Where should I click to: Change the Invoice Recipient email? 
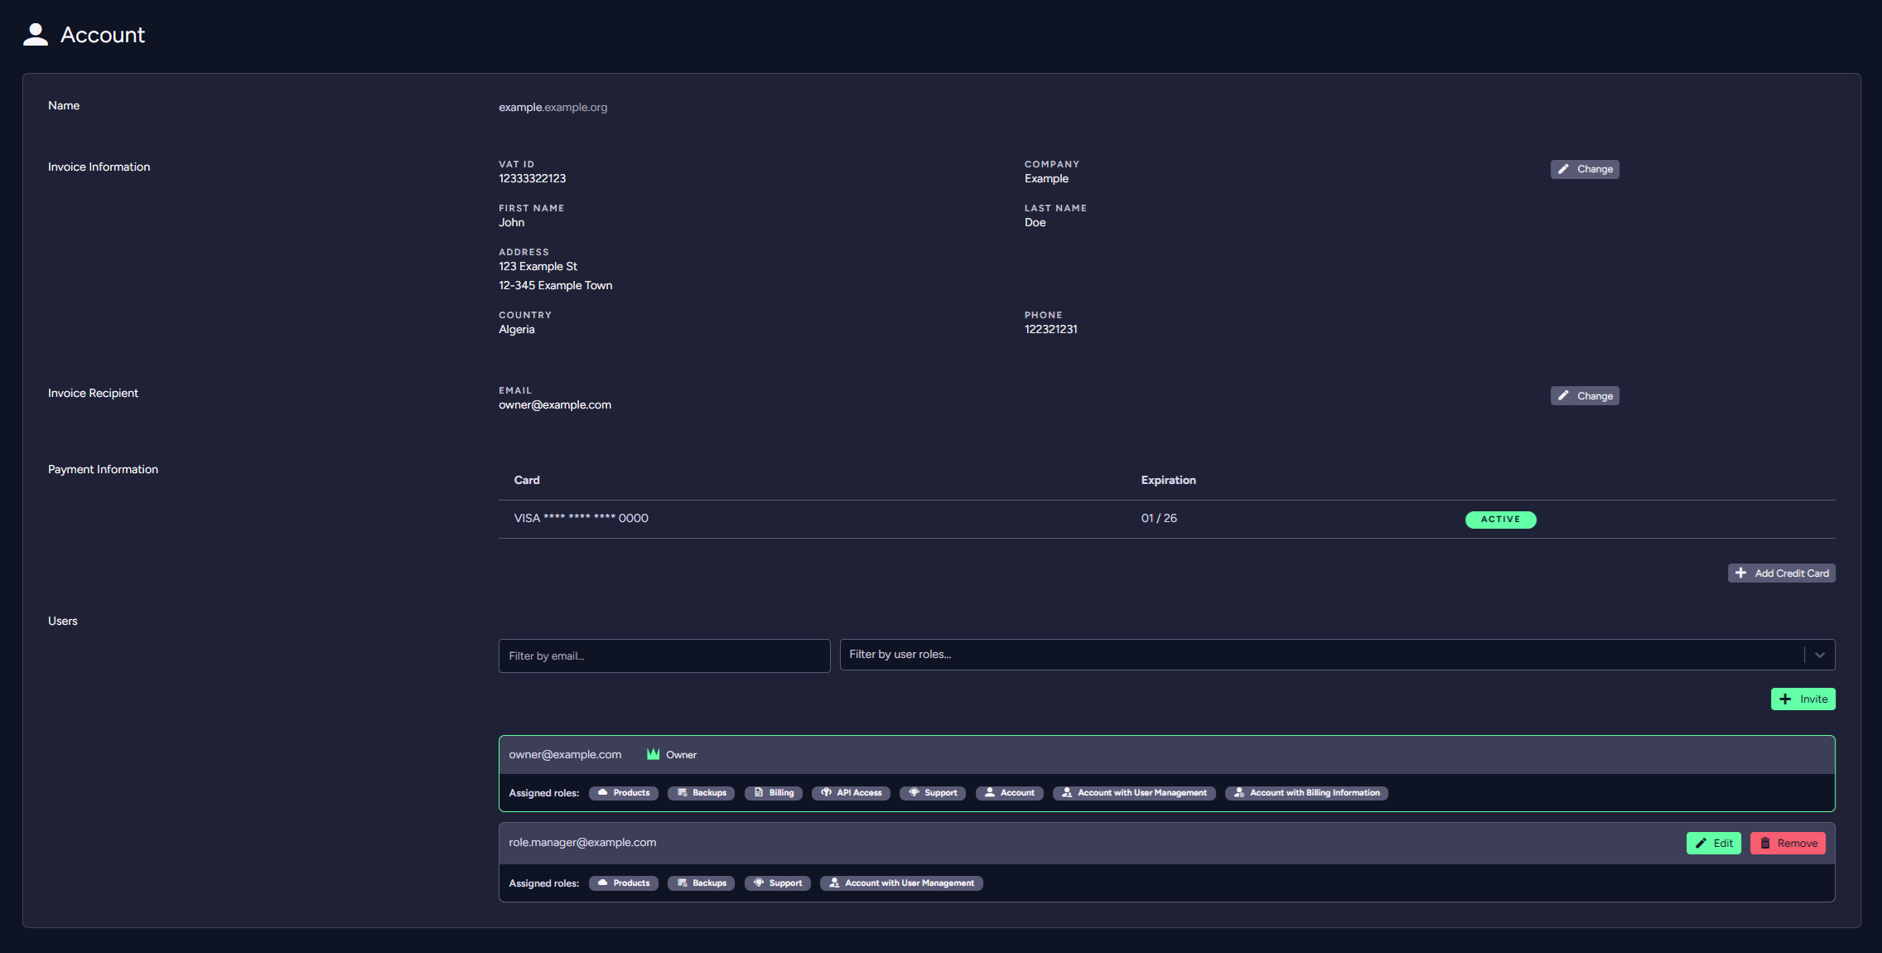[x=1584, y=396]
